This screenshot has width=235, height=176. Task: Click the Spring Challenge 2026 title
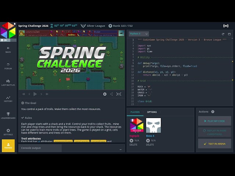(x=33, y=26)
